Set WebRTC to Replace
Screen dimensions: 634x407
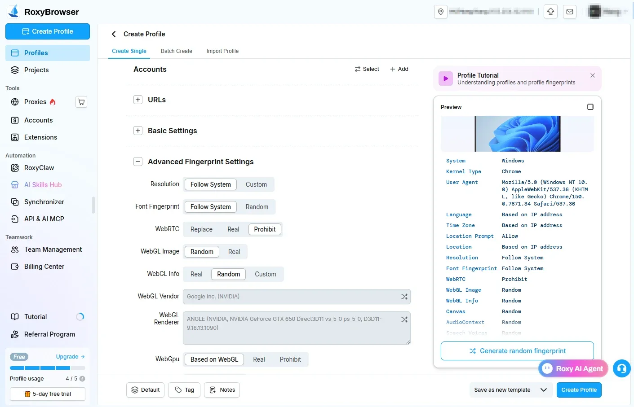coord(201,229)
